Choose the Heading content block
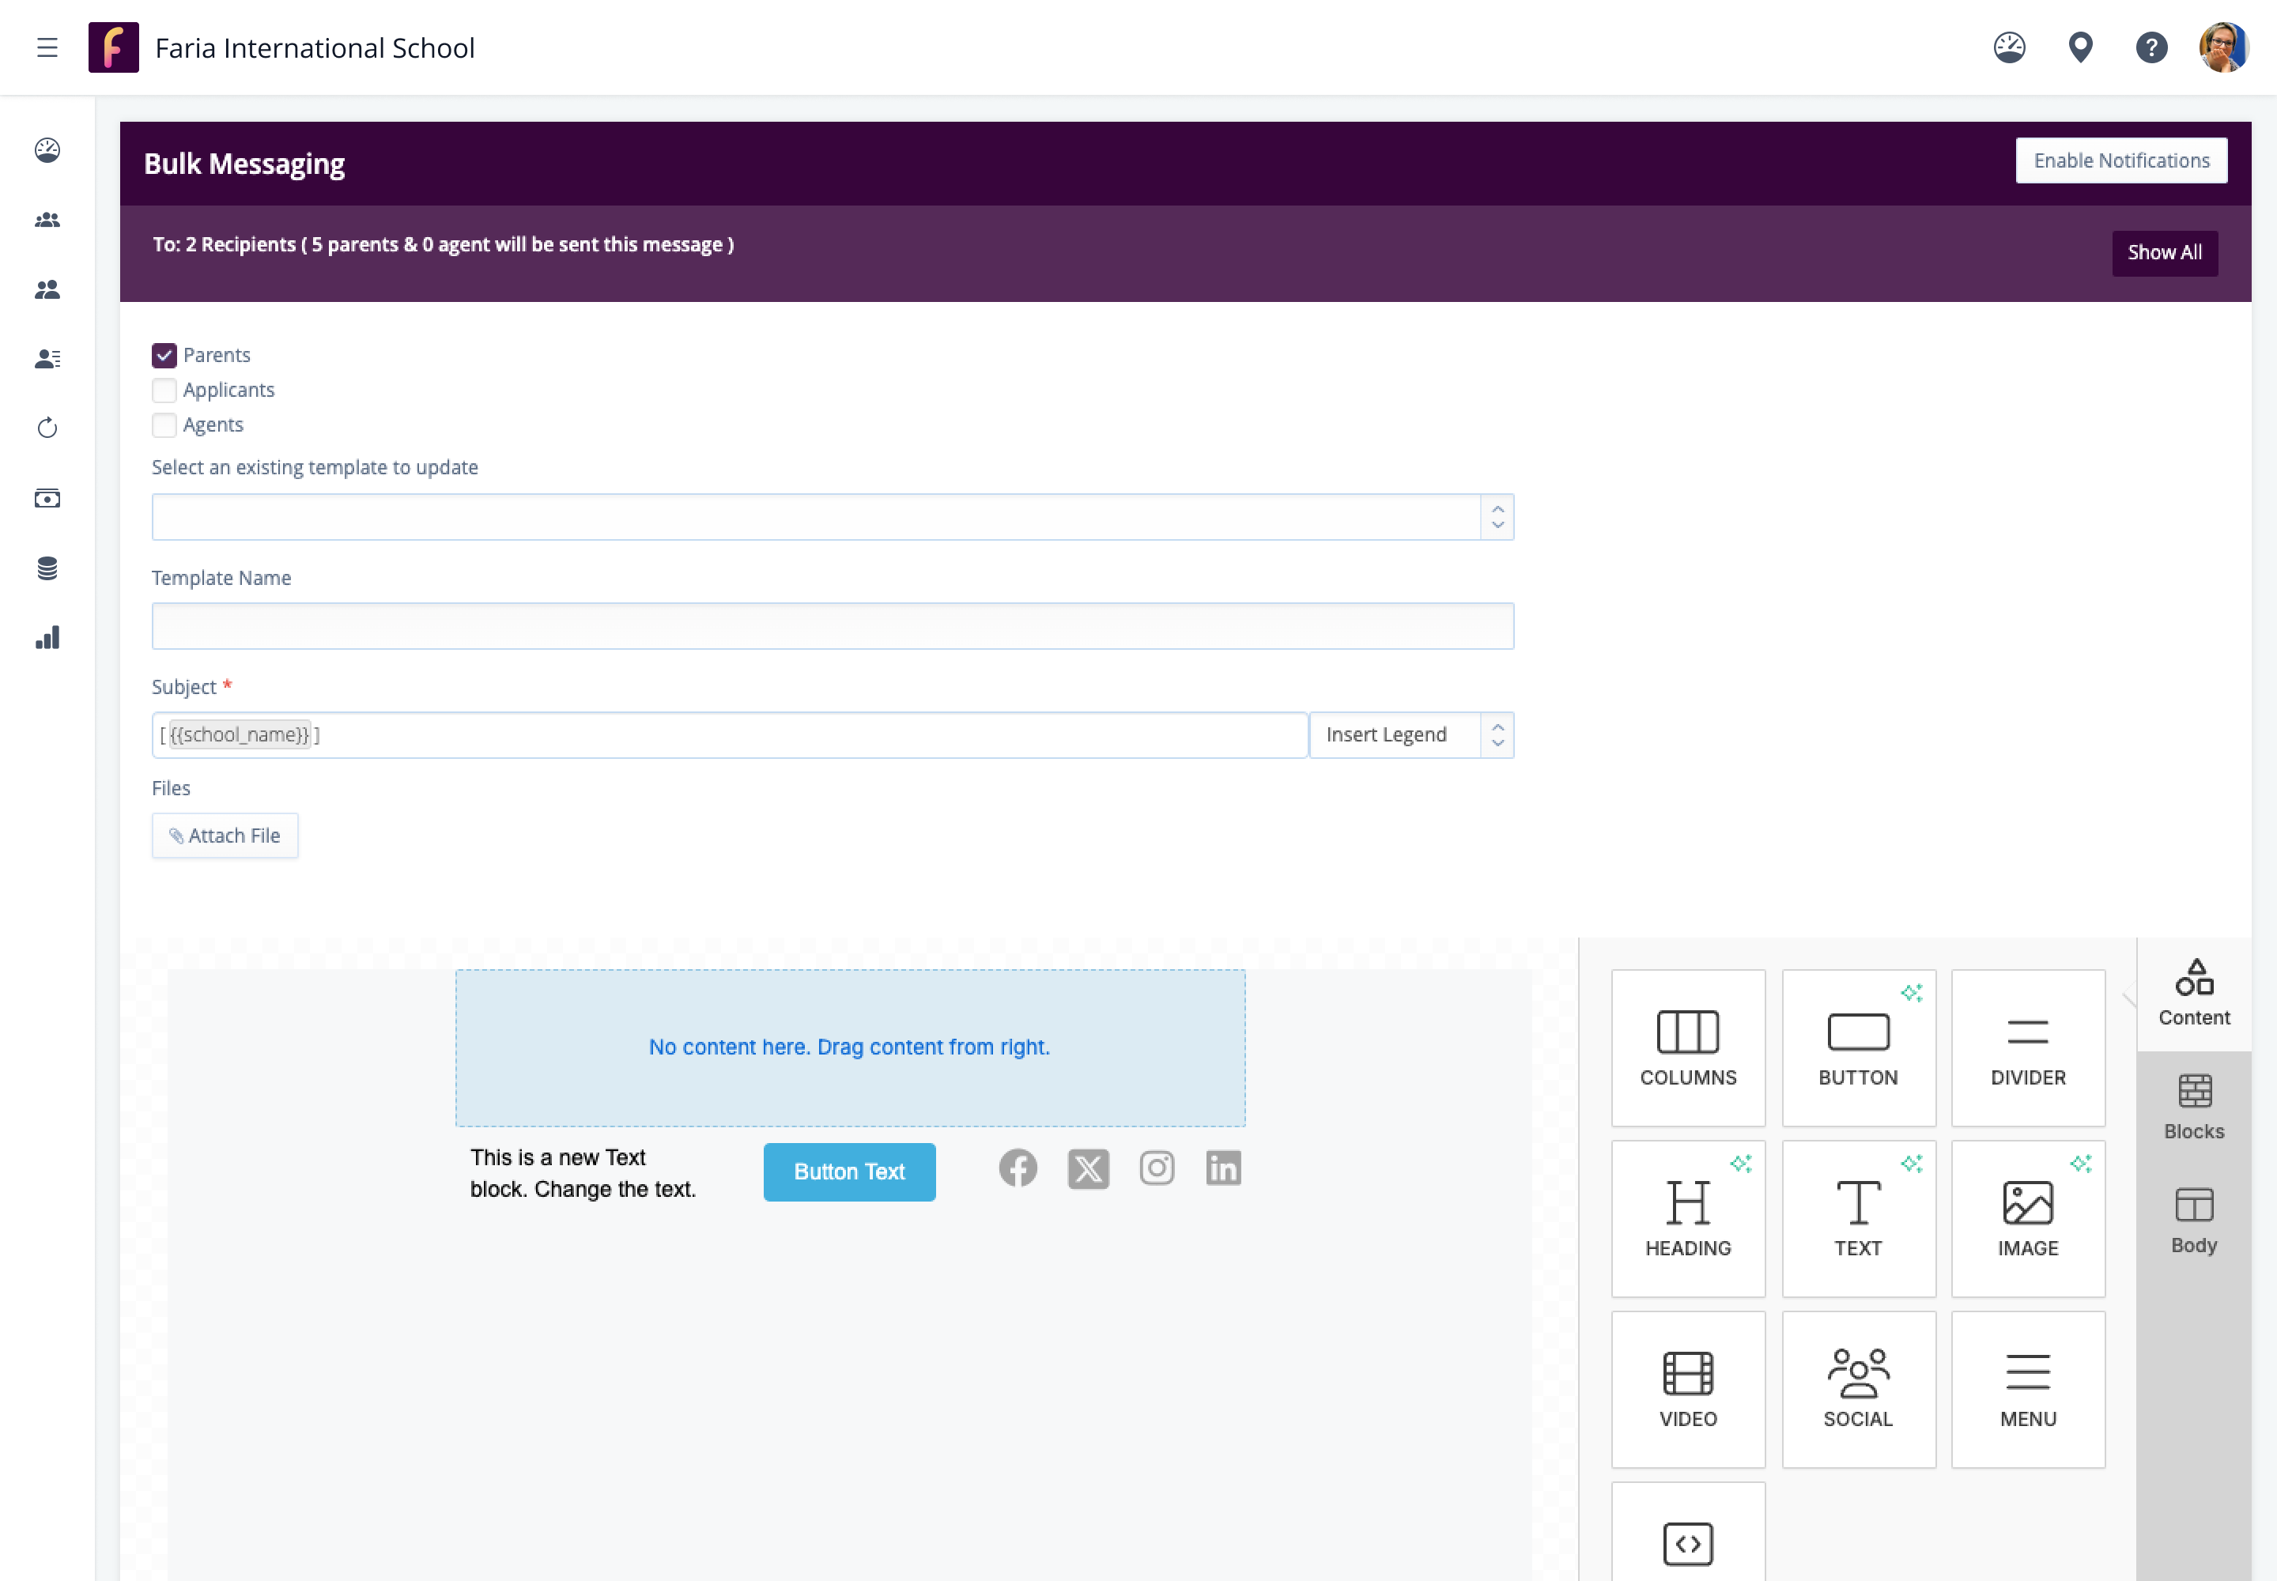This screenshot has height=1581, width=2277. pos(1687,1217)
